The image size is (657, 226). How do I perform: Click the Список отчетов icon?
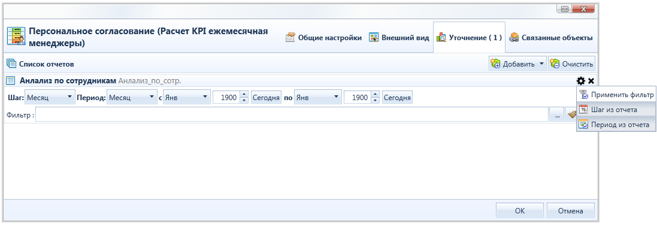(x=11, y=64)
